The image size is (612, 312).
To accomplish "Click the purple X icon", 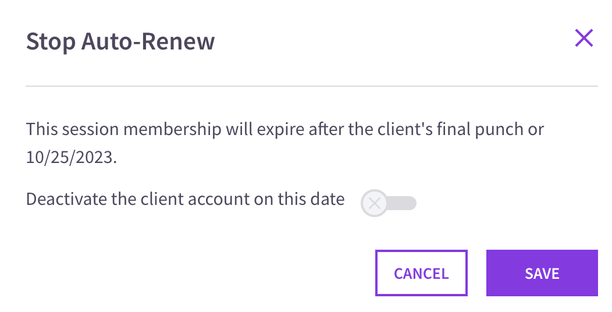I will click(x=584, y=38).
